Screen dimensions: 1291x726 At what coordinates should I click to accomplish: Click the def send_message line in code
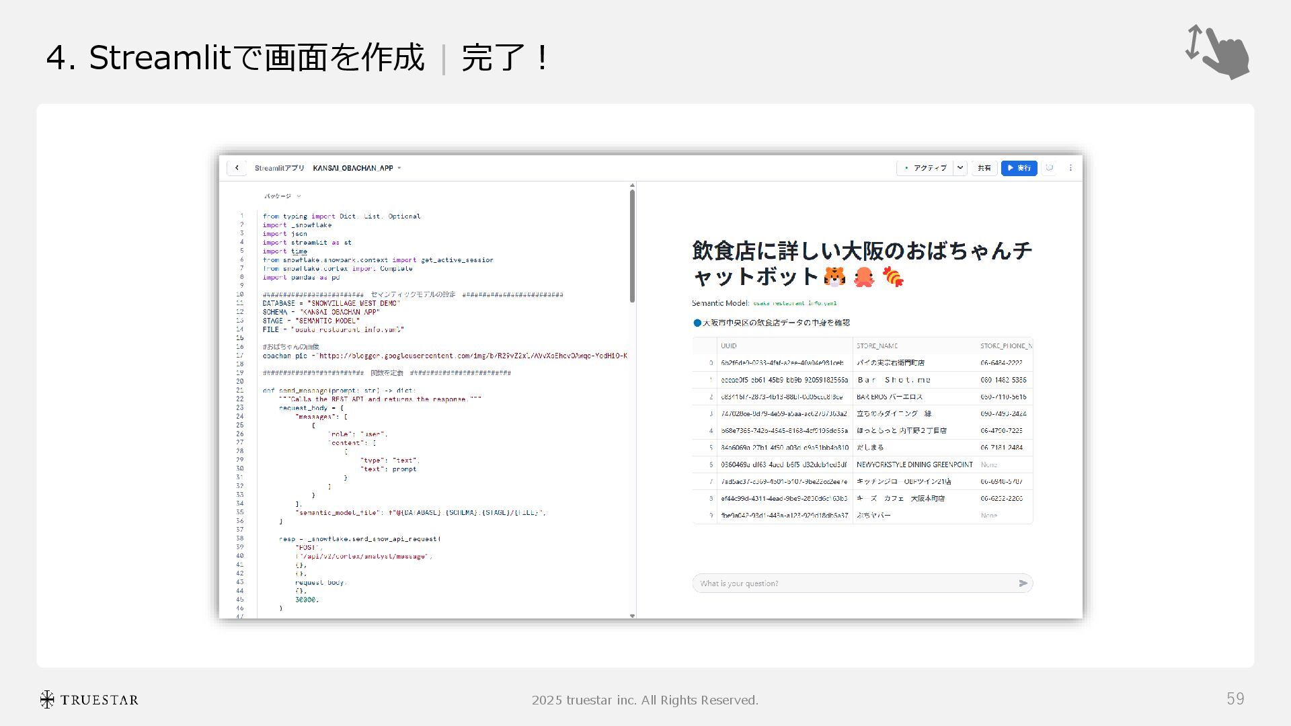(339, 391)
